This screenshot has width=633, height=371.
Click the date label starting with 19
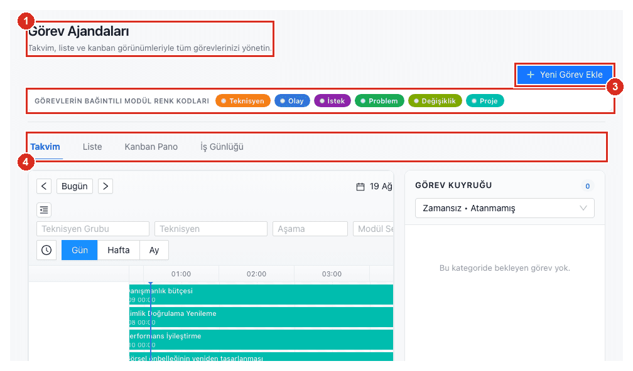(x=381, y=187)
